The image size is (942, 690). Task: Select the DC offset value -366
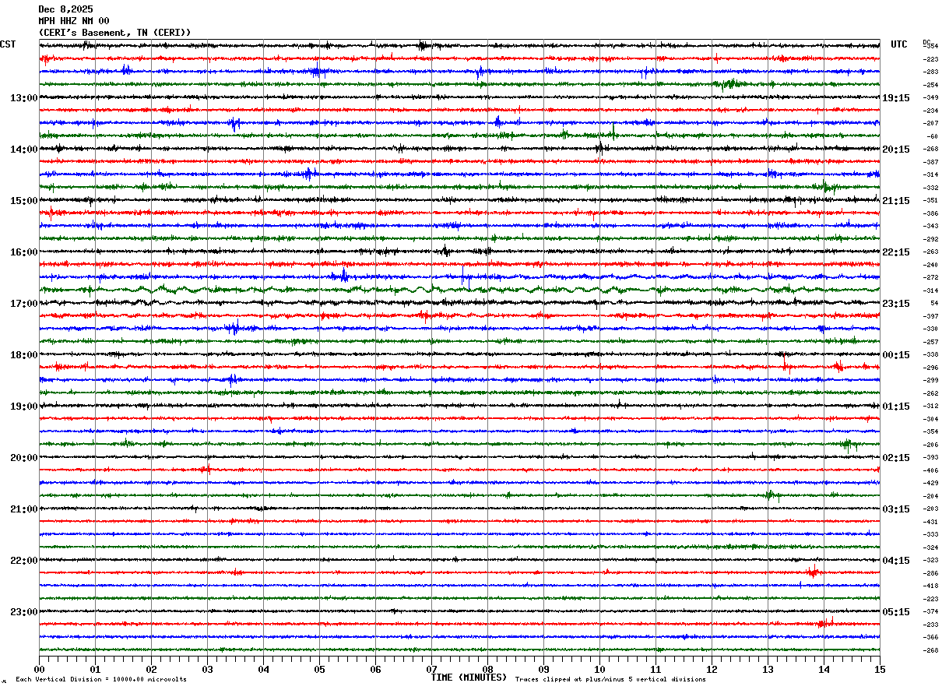(x=930, y=637)
